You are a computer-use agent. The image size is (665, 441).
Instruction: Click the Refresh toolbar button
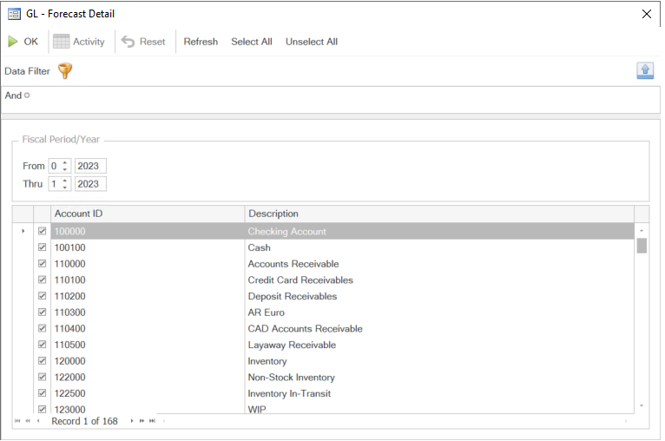(201, 42)
